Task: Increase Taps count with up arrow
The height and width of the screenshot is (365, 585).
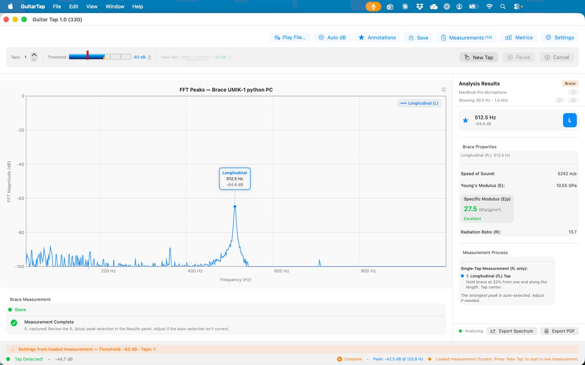Action: coord(34,55)
